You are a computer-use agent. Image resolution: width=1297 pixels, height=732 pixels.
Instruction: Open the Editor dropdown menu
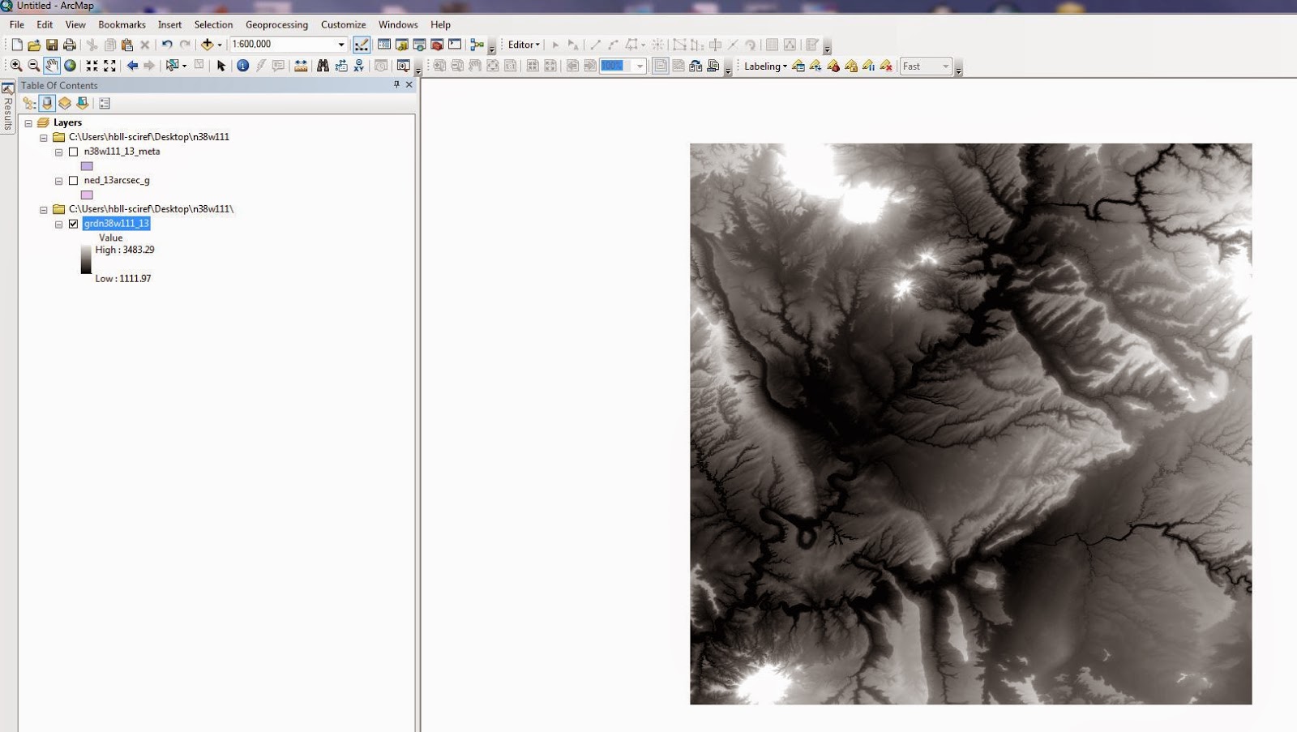tap(524, 45)
